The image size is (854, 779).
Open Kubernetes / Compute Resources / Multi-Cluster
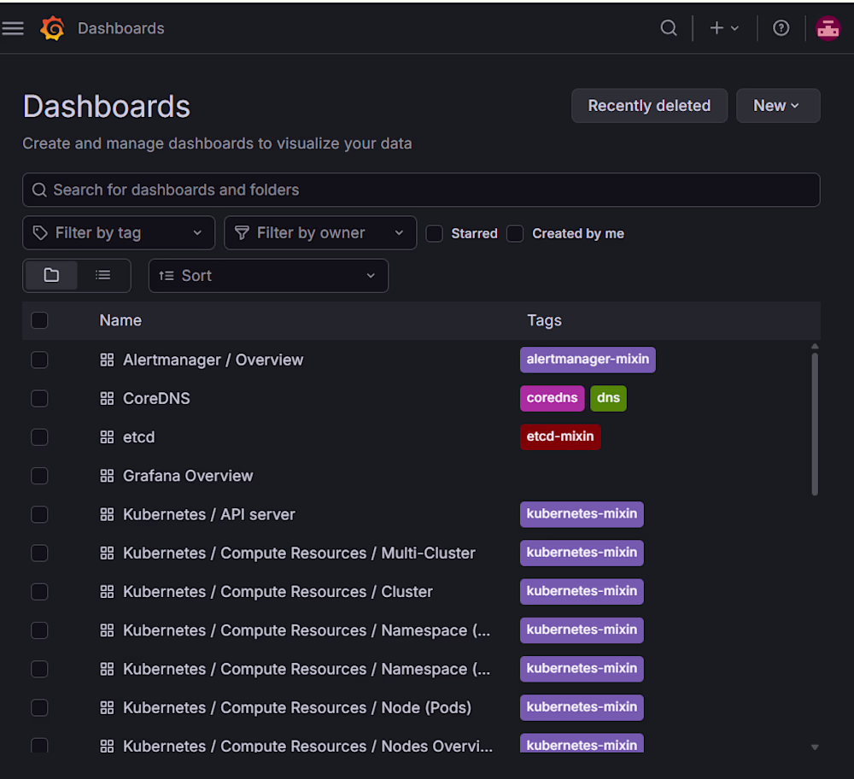point(299,553)
